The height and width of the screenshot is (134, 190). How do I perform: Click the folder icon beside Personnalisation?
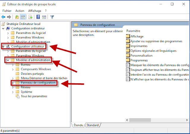point(128,55)
